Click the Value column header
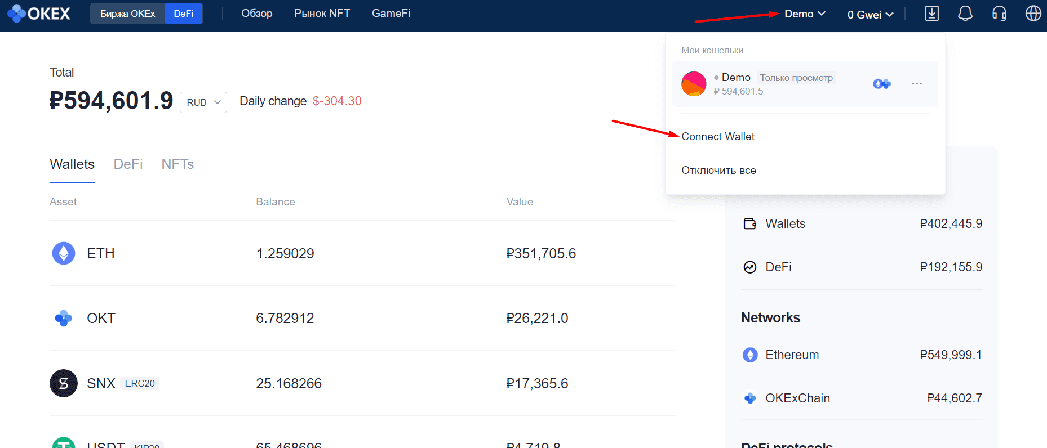 (520, 201)
